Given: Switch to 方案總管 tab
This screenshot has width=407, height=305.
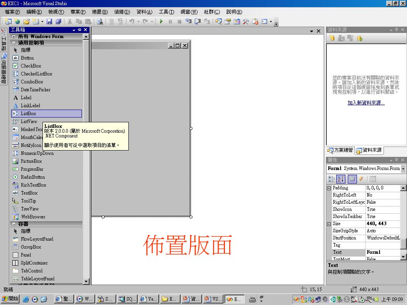Looking at the screenshot, I should [341, 150].
